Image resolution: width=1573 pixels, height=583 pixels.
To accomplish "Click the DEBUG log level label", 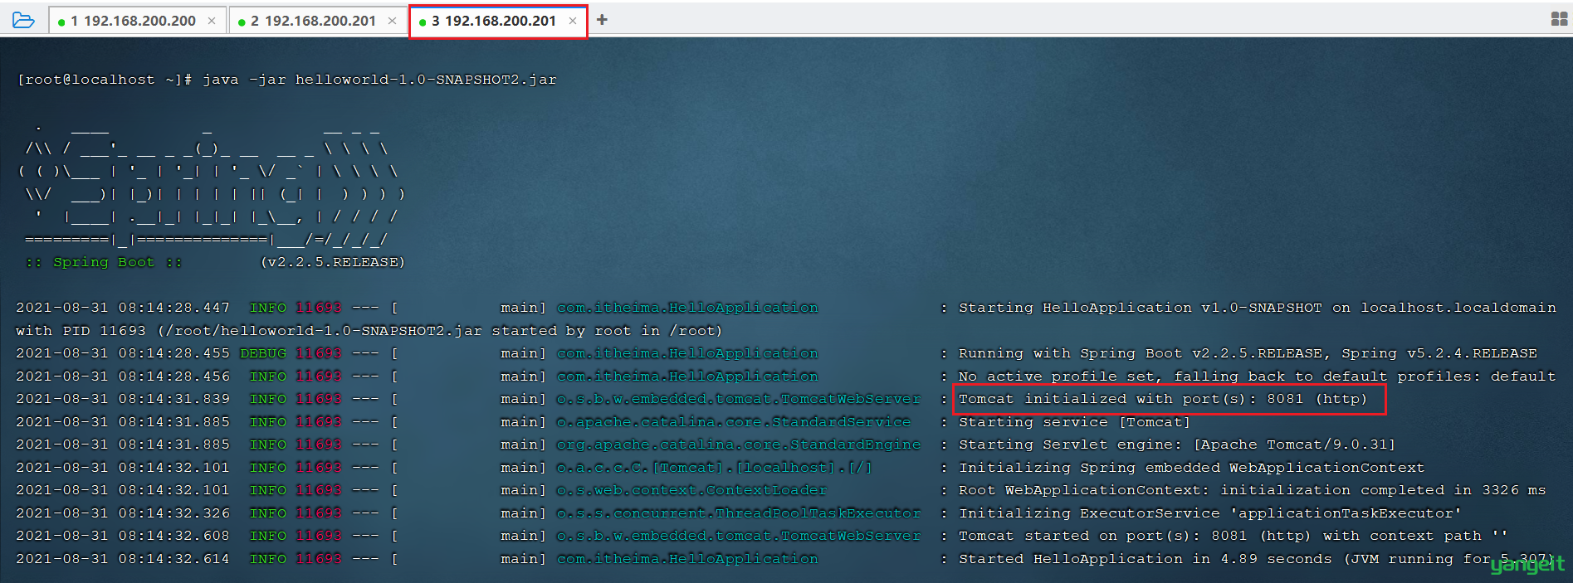I will click(263, 353).
